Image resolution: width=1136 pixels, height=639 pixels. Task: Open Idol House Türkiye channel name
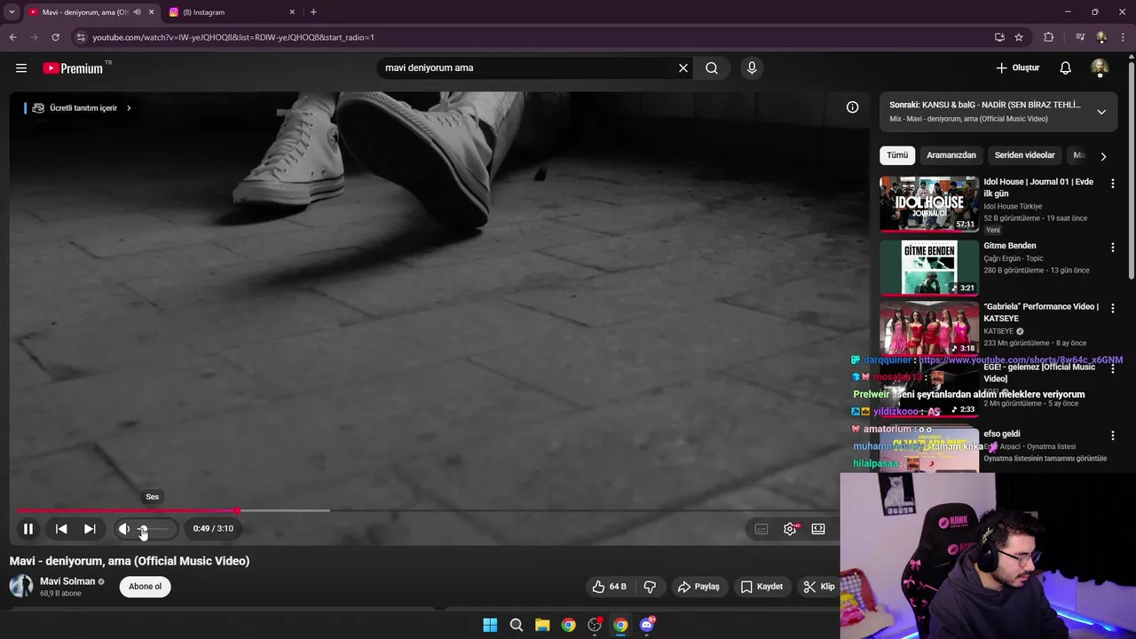[x=1013, y=207]
